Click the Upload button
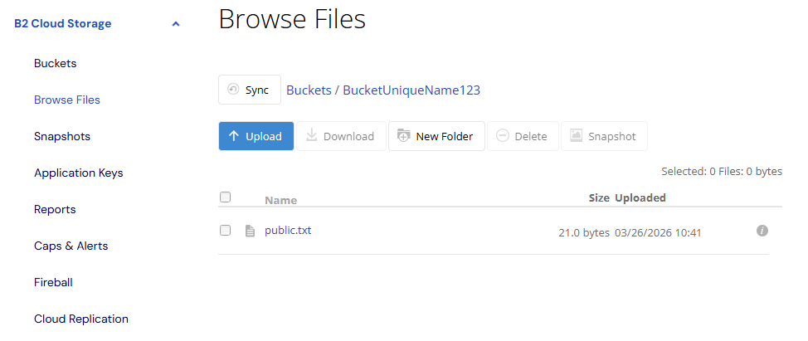The height and width of the screenshot is (341, 808). pyautogui.click(x=256, y=136)
